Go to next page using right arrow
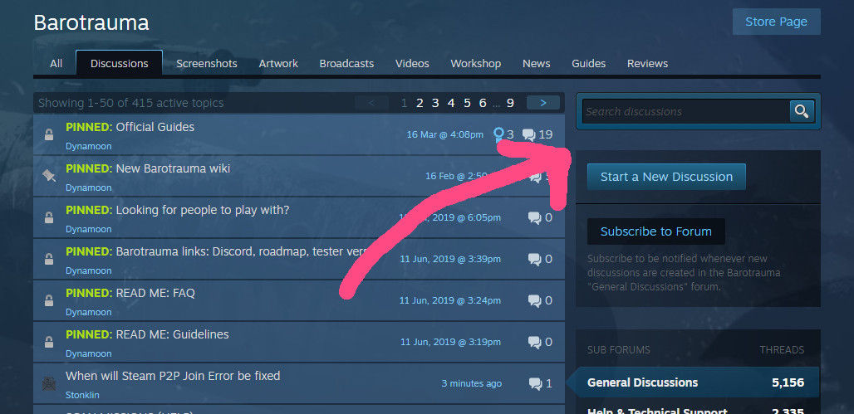Image resolution: width=854 pixels, height=414 pixels. tap(543, 103)
